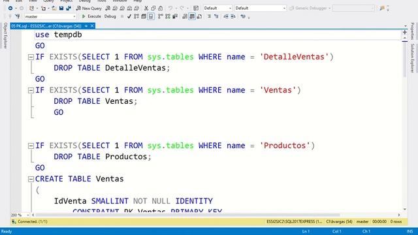Open the Generic Debugger dropdown
This screenshot has width=418, height=235.
pyautogui.click(x=329, y=8)
